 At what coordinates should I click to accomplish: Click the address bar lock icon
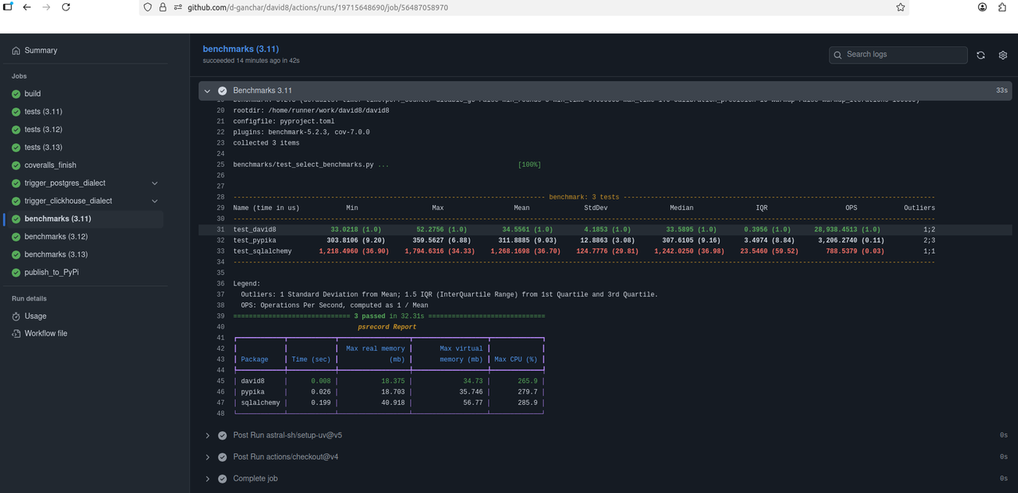pyautogui.click(x=162, y=7)
